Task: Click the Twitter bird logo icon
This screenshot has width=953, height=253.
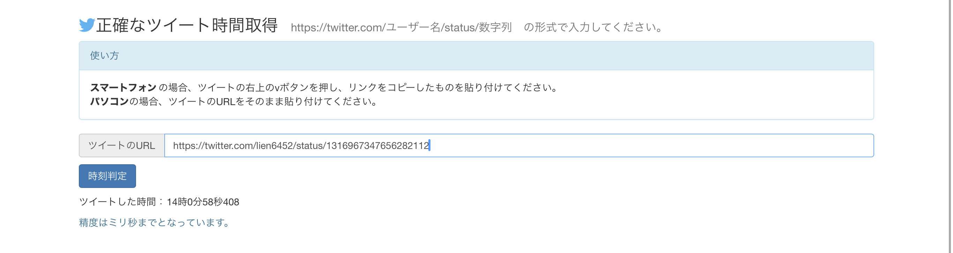Action: [x=87, y=25]
